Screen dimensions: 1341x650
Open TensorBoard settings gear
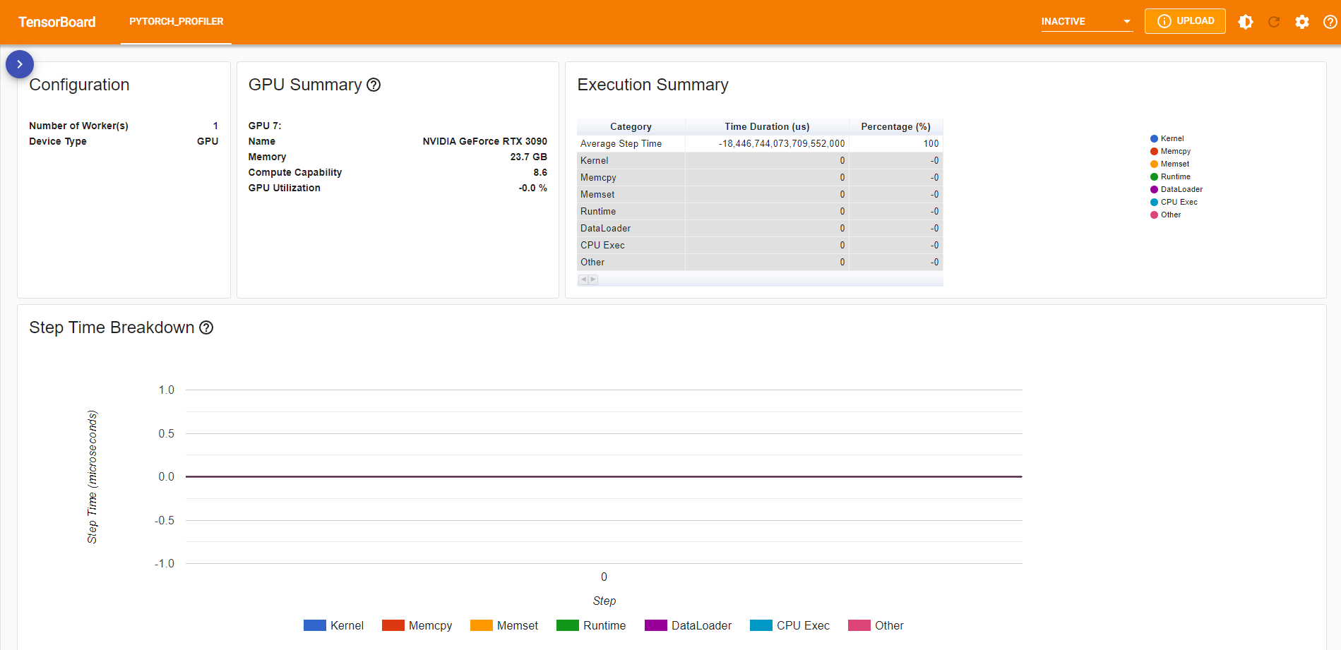(x=1302, y=22)
